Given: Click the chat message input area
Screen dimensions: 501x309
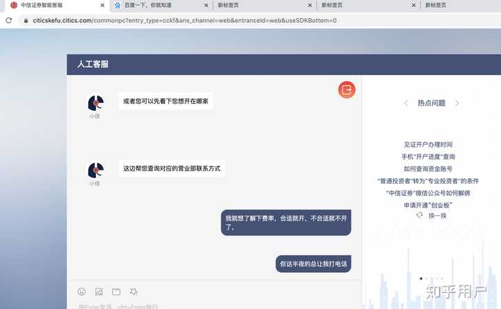Looking at the screenshot, I should [214, 305].
